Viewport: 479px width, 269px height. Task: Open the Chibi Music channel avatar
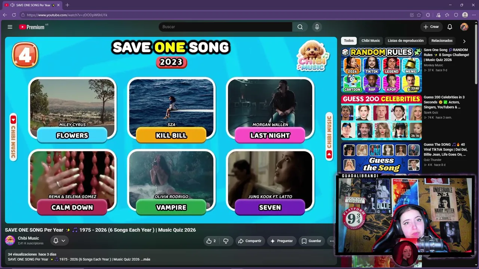[10, 241]
